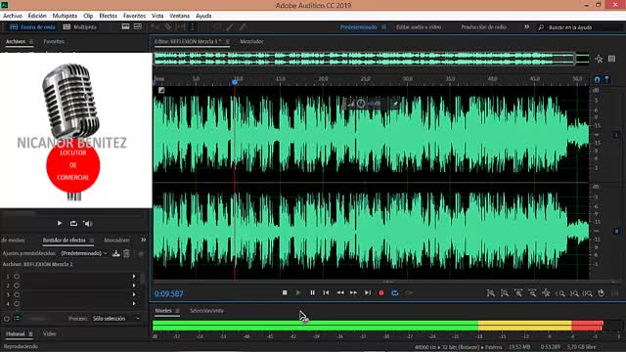Viewport: 626px width, 352px height.
Task: Delete preset using the trash icon
Action: pos(126,253)
